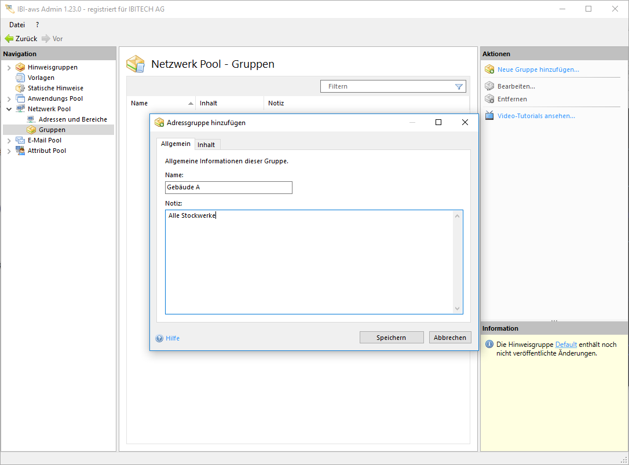Open the Datei menu
Image resolution: width=629 pixels, height=465 pixels.
tap(17, 25)
